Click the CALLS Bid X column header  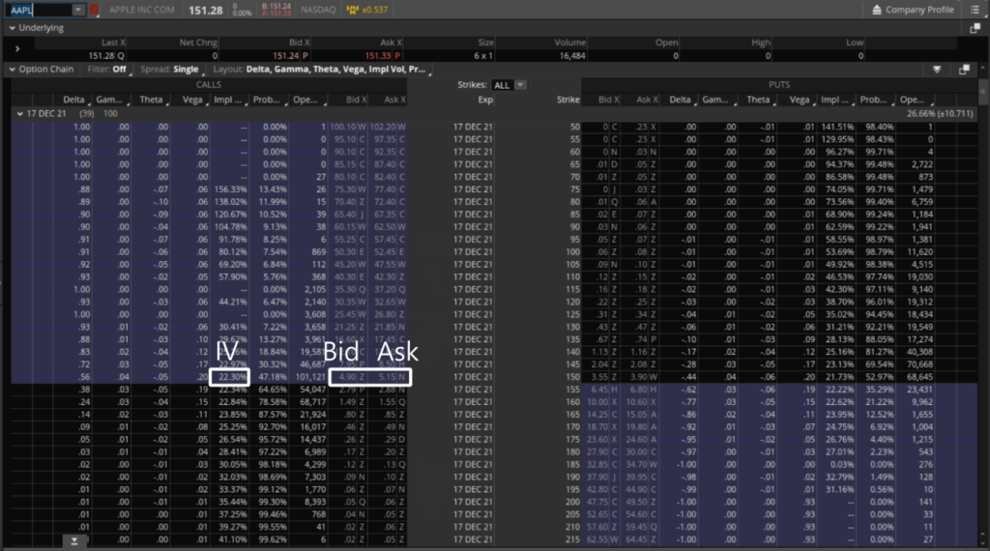(356, 100)
